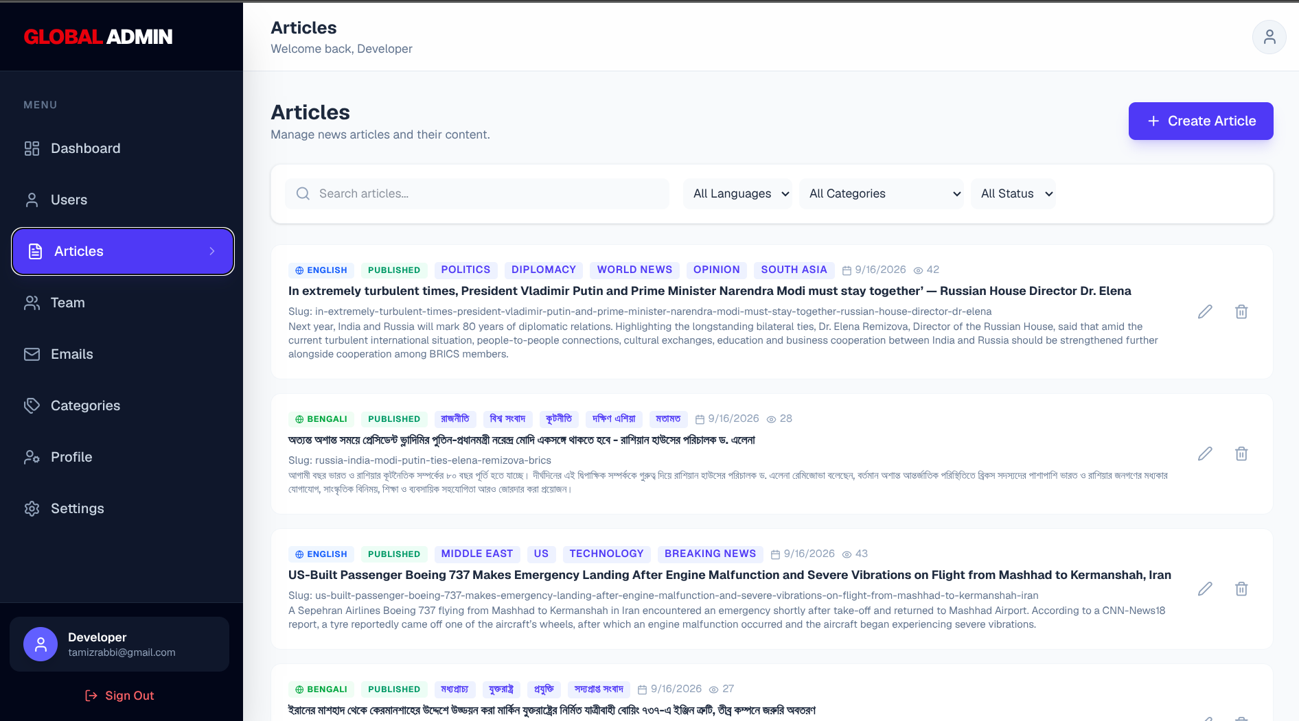The image size is (1299, 721).
Task: Click tamizrabbi@gmail.com email text
Action: [122, 652]
